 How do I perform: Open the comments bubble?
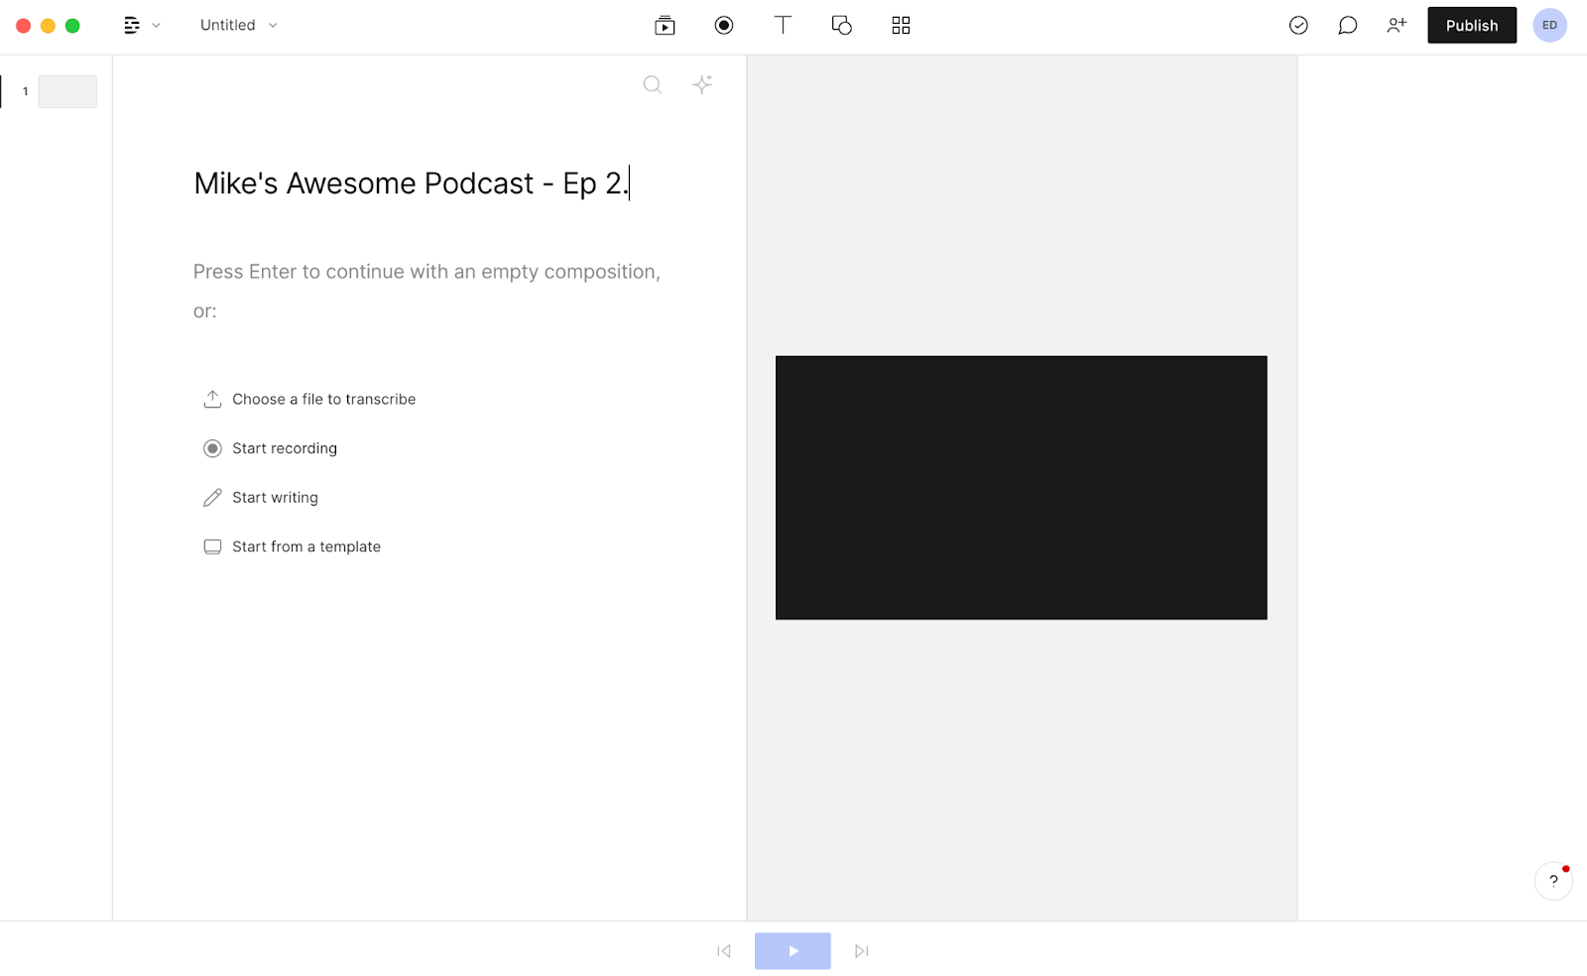click(x=1348, y=25)
